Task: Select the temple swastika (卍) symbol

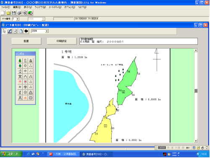Action: click(20, 87)
